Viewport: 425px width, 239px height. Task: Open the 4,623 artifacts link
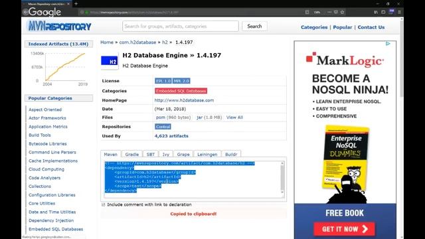(x=171, y=135)
